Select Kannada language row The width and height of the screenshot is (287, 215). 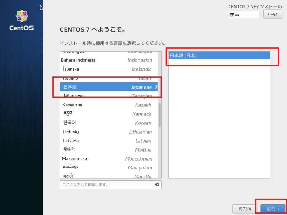tap(109, 114)
